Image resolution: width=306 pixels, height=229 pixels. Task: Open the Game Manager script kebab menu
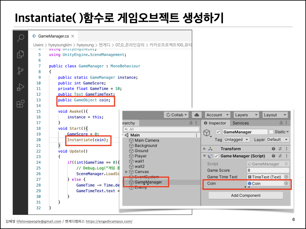[x=287, y=156]
